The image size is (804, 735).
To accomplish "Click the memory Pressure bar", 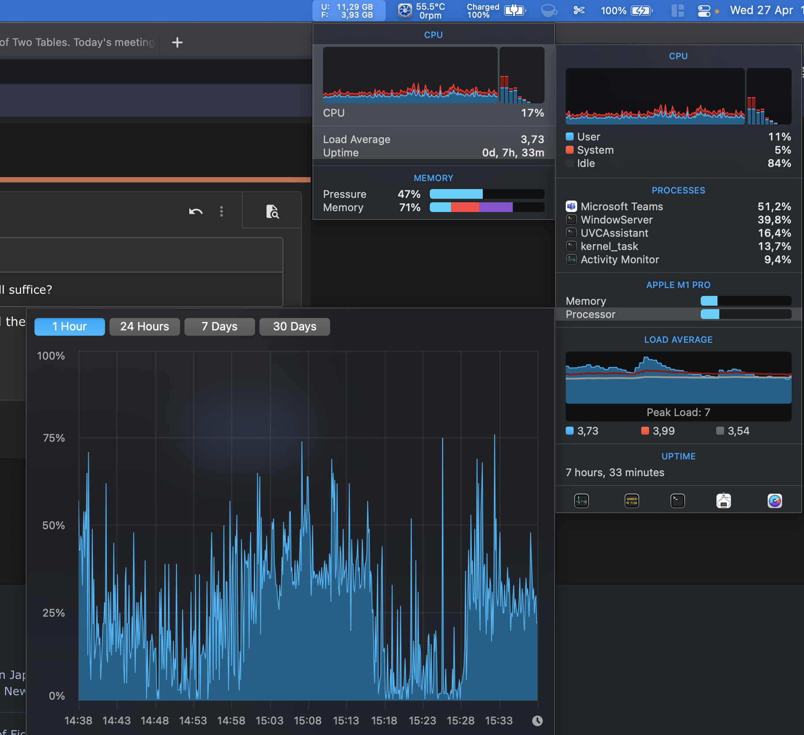I will click(486, 194).
